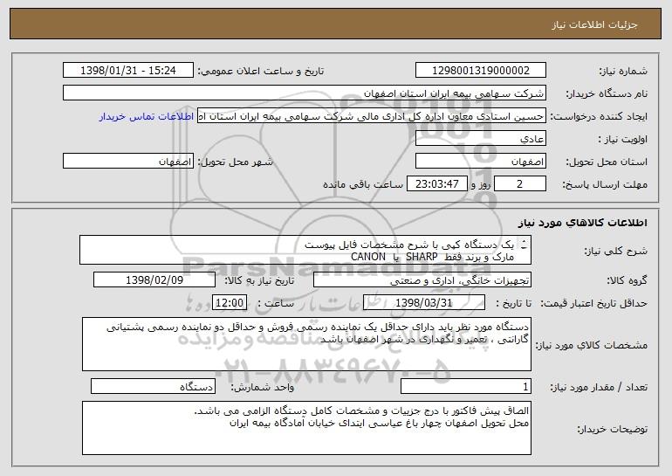Click the label شماره نیاز
The image size is (672, 476).
[x=623, y=71]
